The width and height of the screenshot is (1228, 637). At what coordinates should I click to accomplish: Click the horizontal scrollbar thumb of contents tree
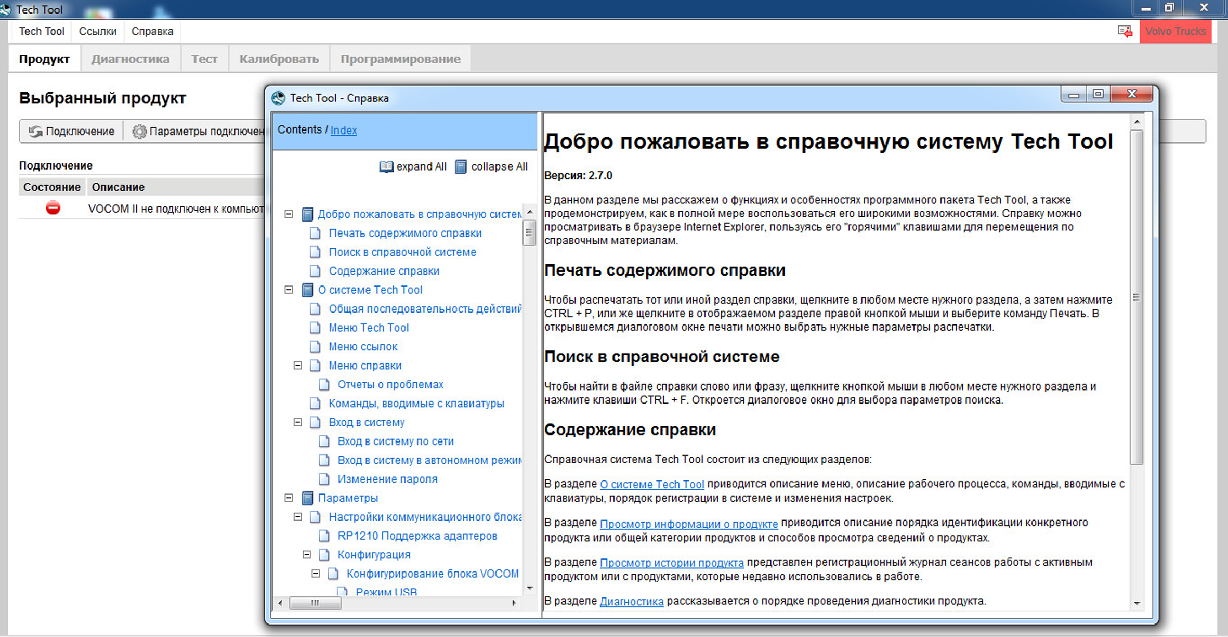coord(315,603)
